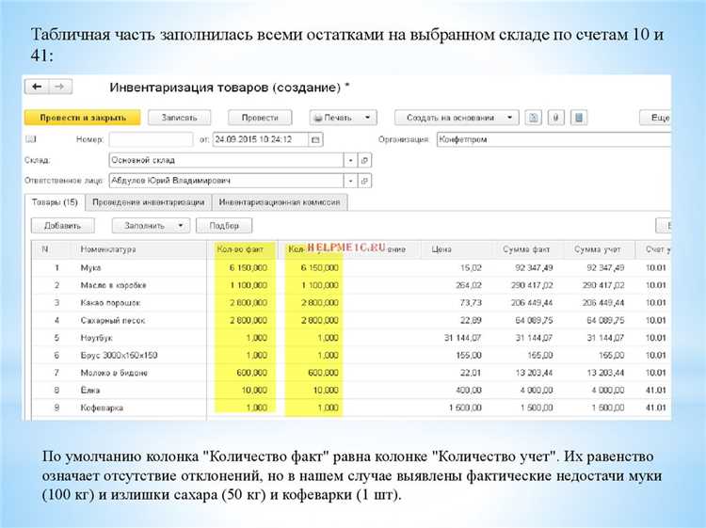Click the Провести button

pyautogui.click(x=260, y=118)
